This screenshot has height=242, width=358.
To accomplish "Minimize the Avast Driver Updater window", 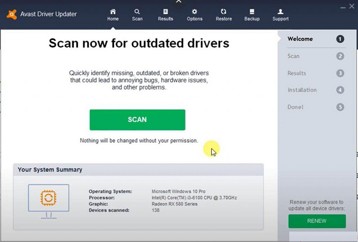I will point(343,8).
